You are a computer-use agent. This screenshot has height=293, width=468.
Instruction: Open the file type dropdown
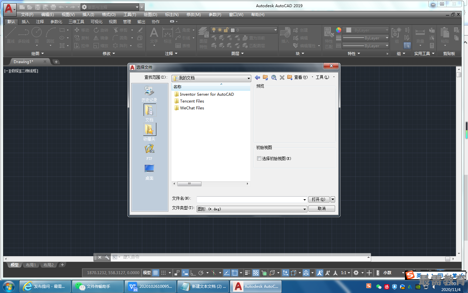[252, 209]
